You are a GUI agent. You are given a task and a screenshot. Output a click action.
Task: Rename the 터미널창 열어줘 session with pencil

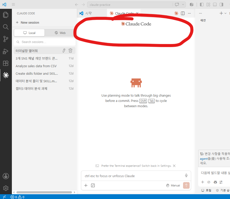point(64,51)
